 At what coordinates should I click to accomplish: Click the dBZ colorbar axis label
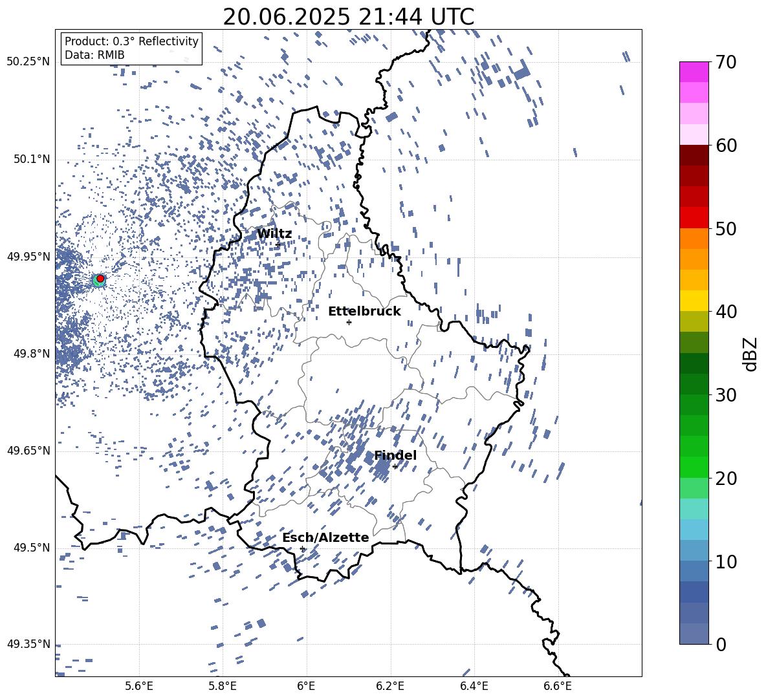[751, 354]
